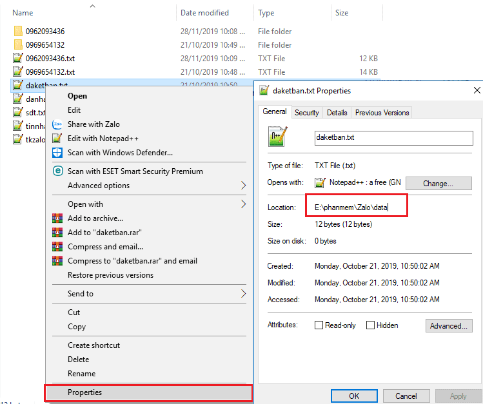The width and height of the screenshot is (483, 404).
Task: Expand the Send to submenu arrow
Action: click(243, 294)
